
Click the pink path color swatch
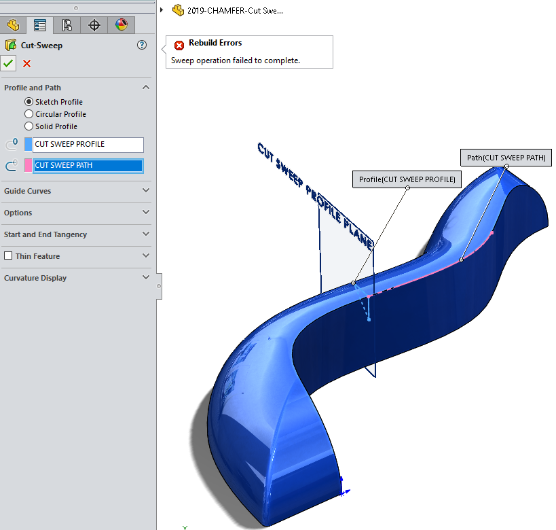pos(28,165)
